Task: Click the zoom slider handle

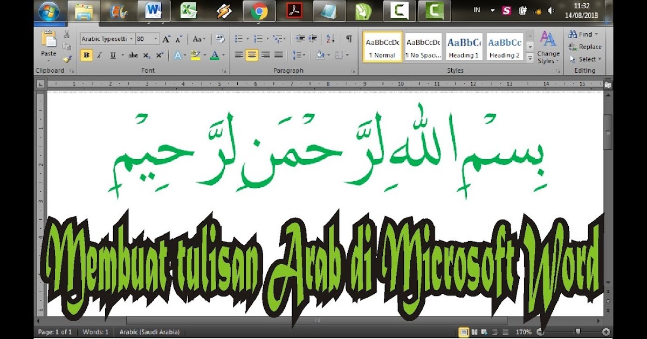Action: click(x=578, y=332)
